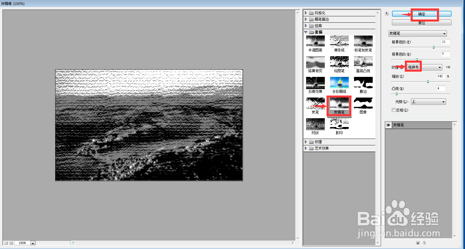Click the 缩放 percentage value field
The height and width of the screenshot is (249, 465).
(441, 76)
